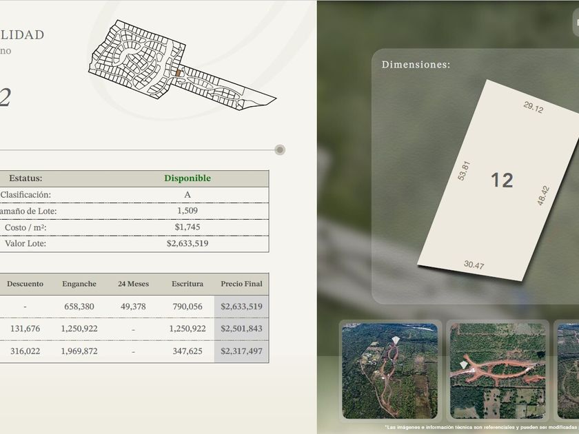The image size is (579, 434).
Task: Click the 'Disponible' status value
Action: pos(187,178)
